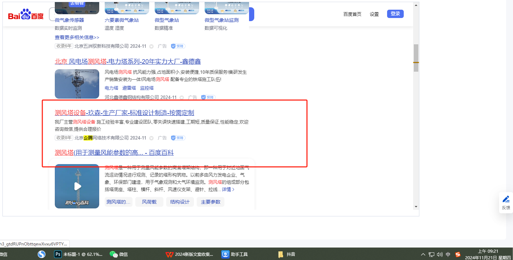Go to 百度首页
513x260 pixels.
[x=352, y=14]
